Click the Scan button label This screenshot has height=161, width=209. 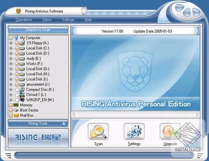point(98,144)
